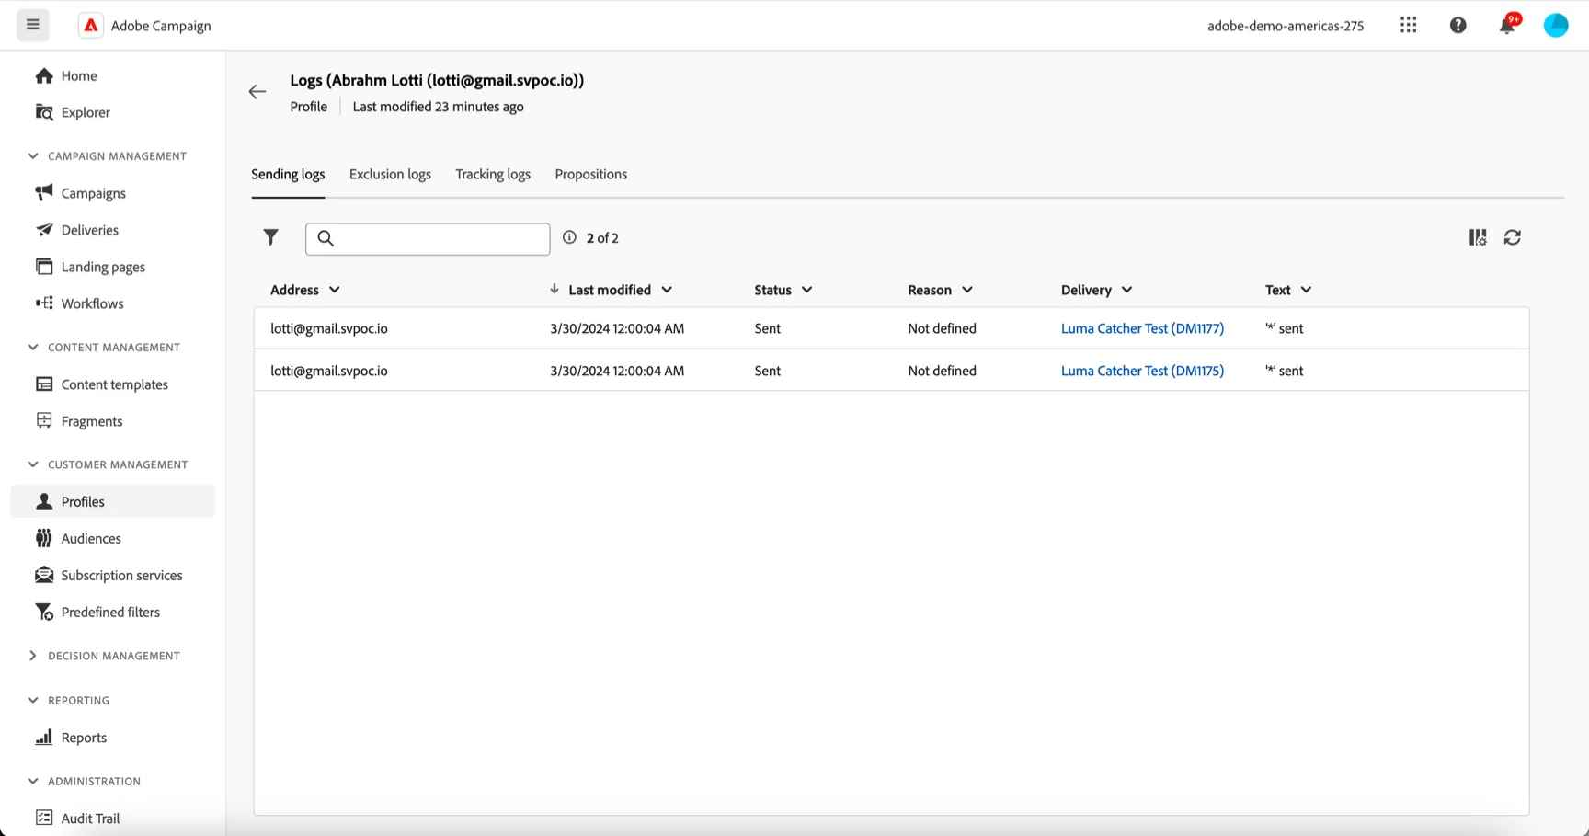This screenshot has height=836, width=1589.
Task: Click the Home icon in the sidebar
Action: point(44,75)
